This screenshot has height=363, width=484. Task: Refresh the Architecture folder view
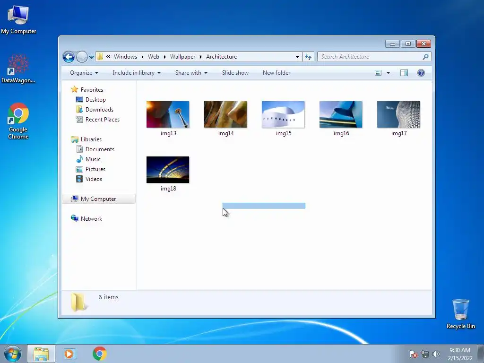308,57
